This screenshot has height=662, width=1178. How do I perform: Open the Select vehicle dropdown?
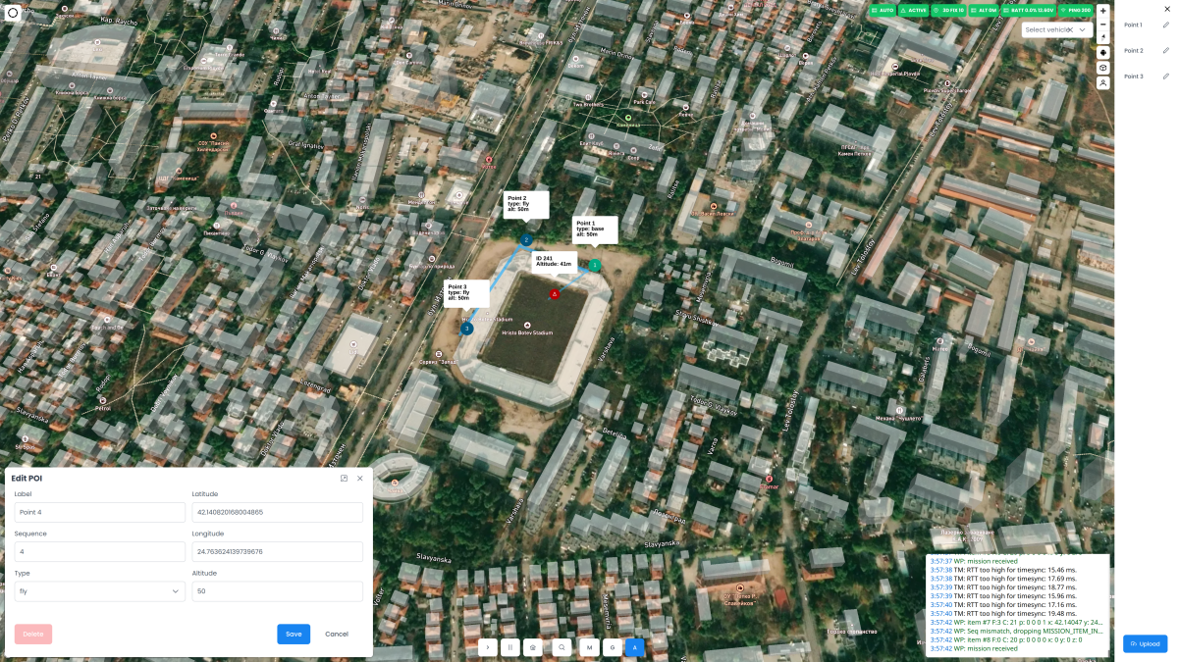click(1083, 30)
